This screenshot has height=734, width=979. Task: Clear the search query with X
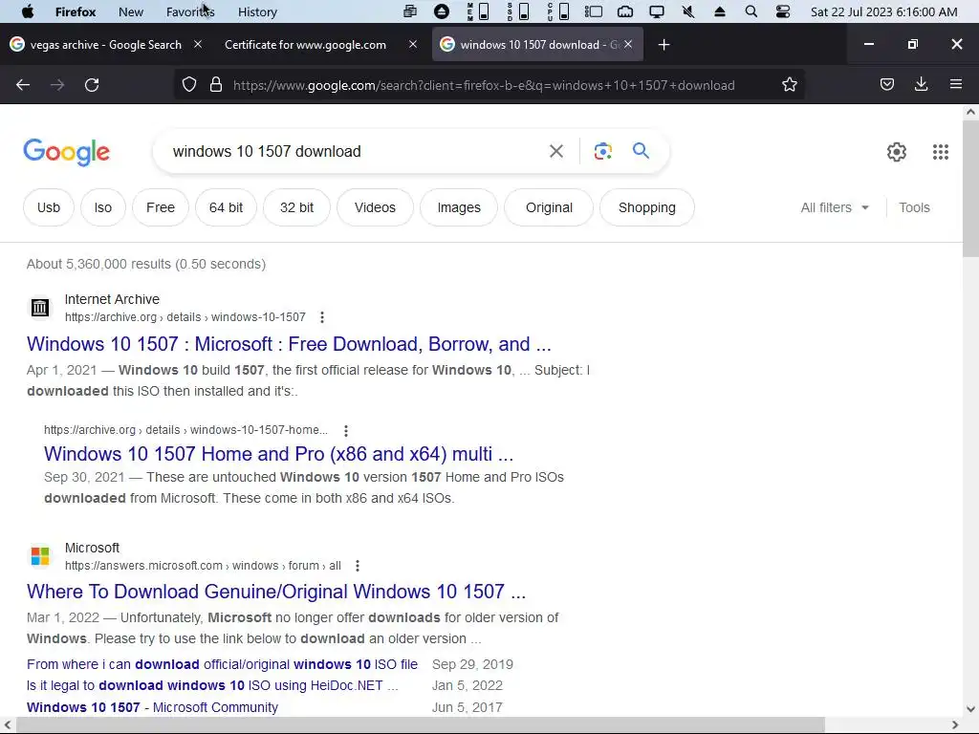click(x=556, y=151)
